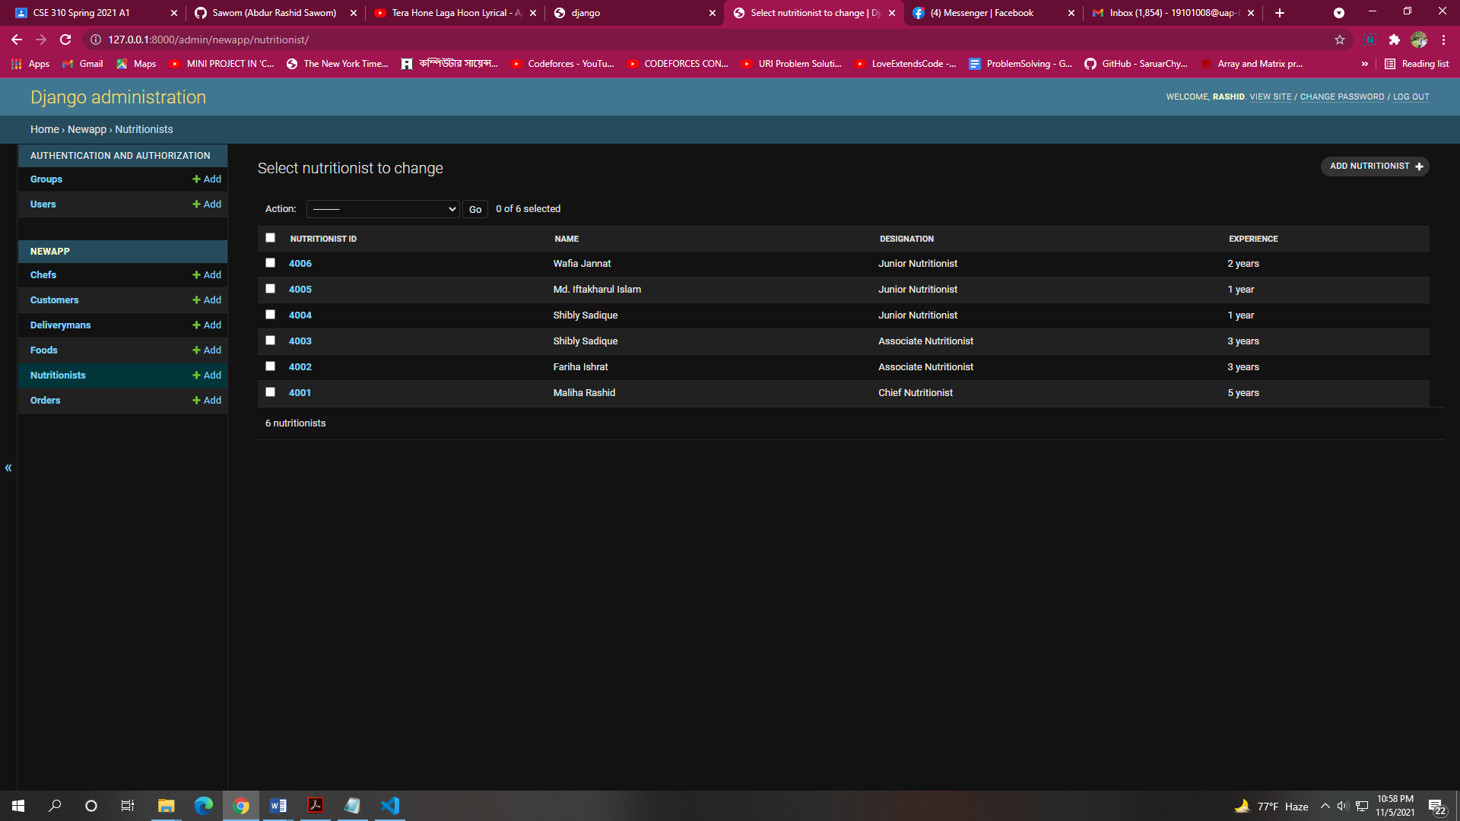Click the Go back arrow icon

[x=17, y=40]
